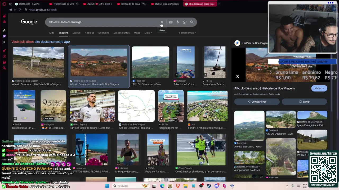The height and width of the screenshot is (190, 339).
Task: Start voice search with the microphone icon
Action: pyautogui.click(x=178, y=22)
